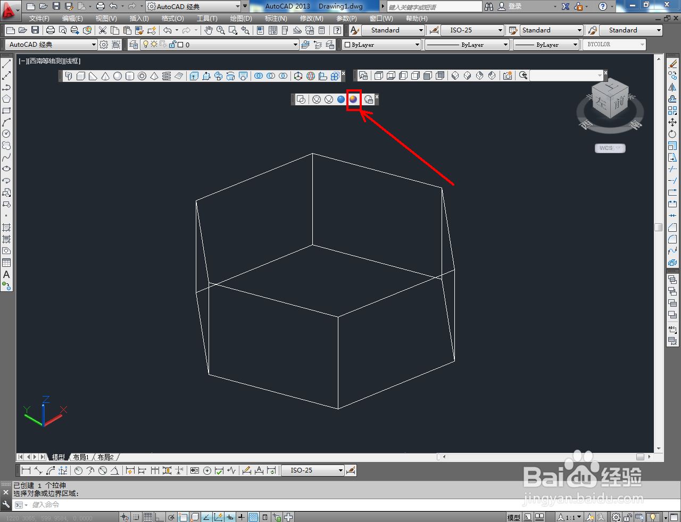Screen dimensions: 681x522
Task: Toggle snap mode in status bar
Action: [x=137, y=517]
